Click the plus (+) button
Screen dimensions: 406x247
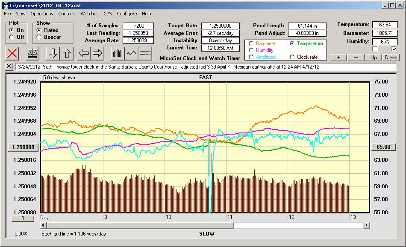click(x=338, y=57)
